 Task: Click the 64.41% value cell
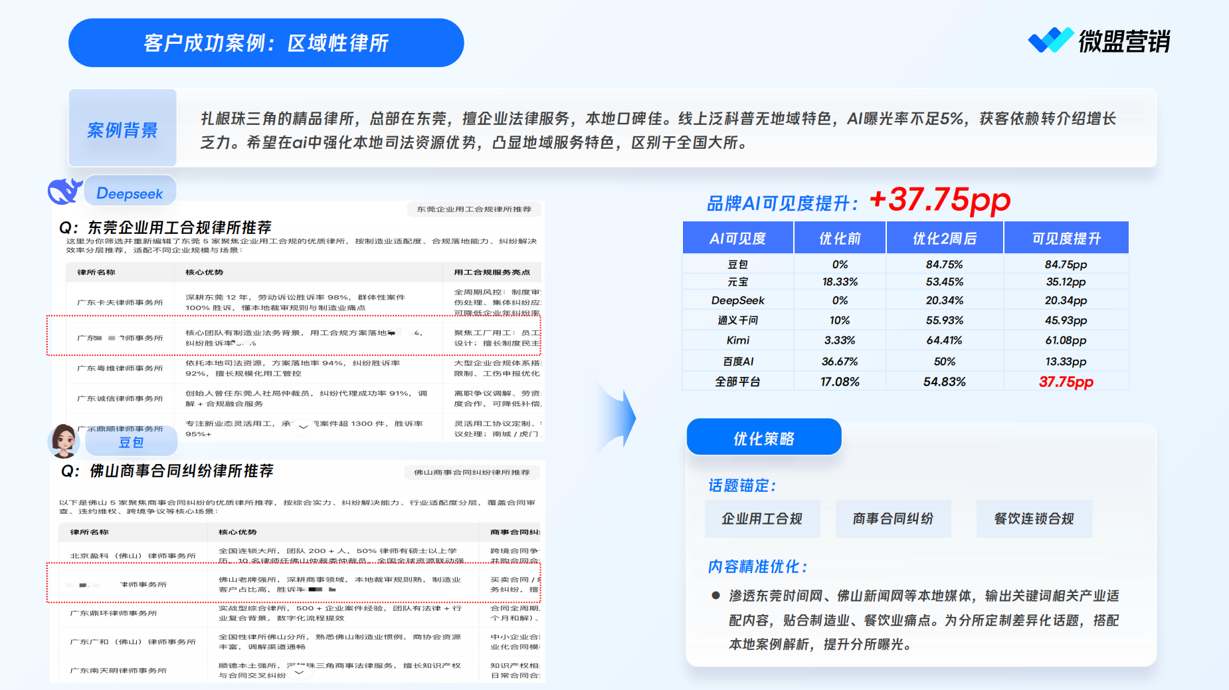(x=944, y=340)
